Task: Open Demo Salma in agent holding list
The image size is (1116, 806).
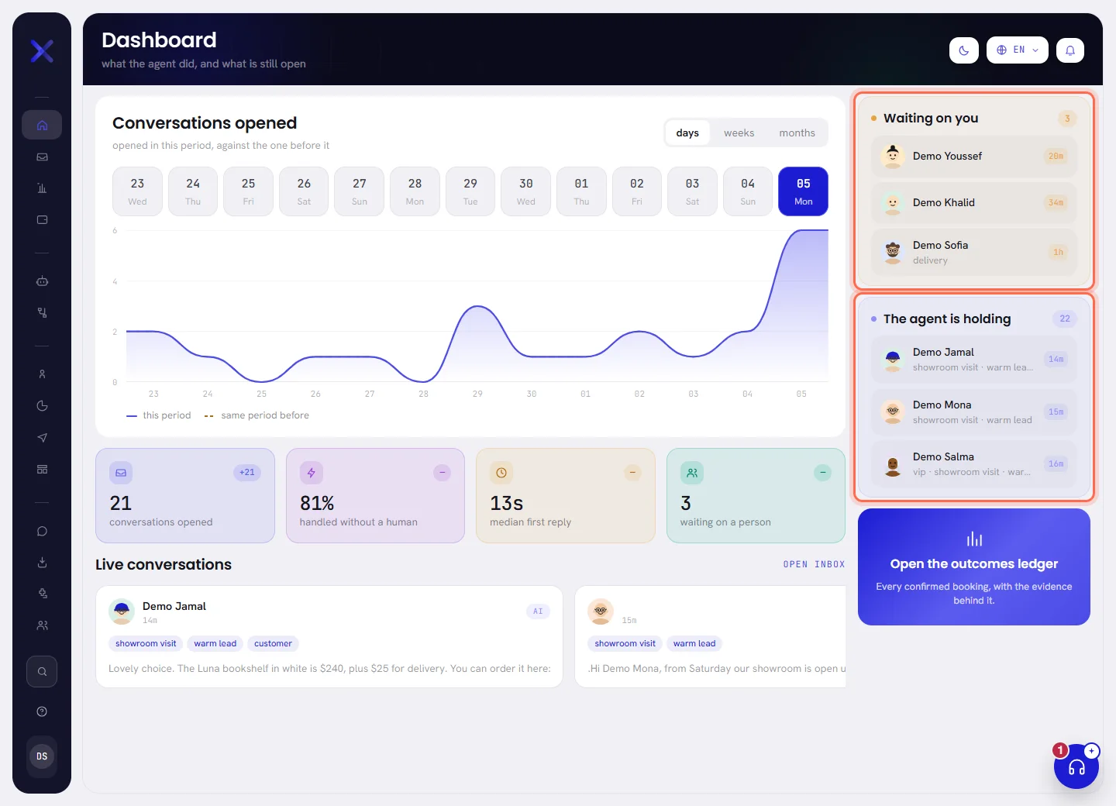Action: (974, 464)
